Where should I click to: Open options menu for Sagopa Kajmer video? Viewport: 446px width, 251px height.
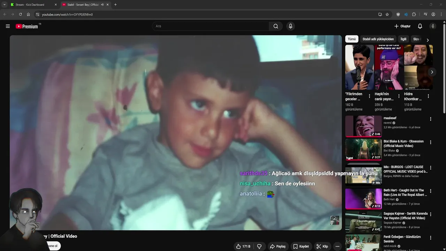430,214
